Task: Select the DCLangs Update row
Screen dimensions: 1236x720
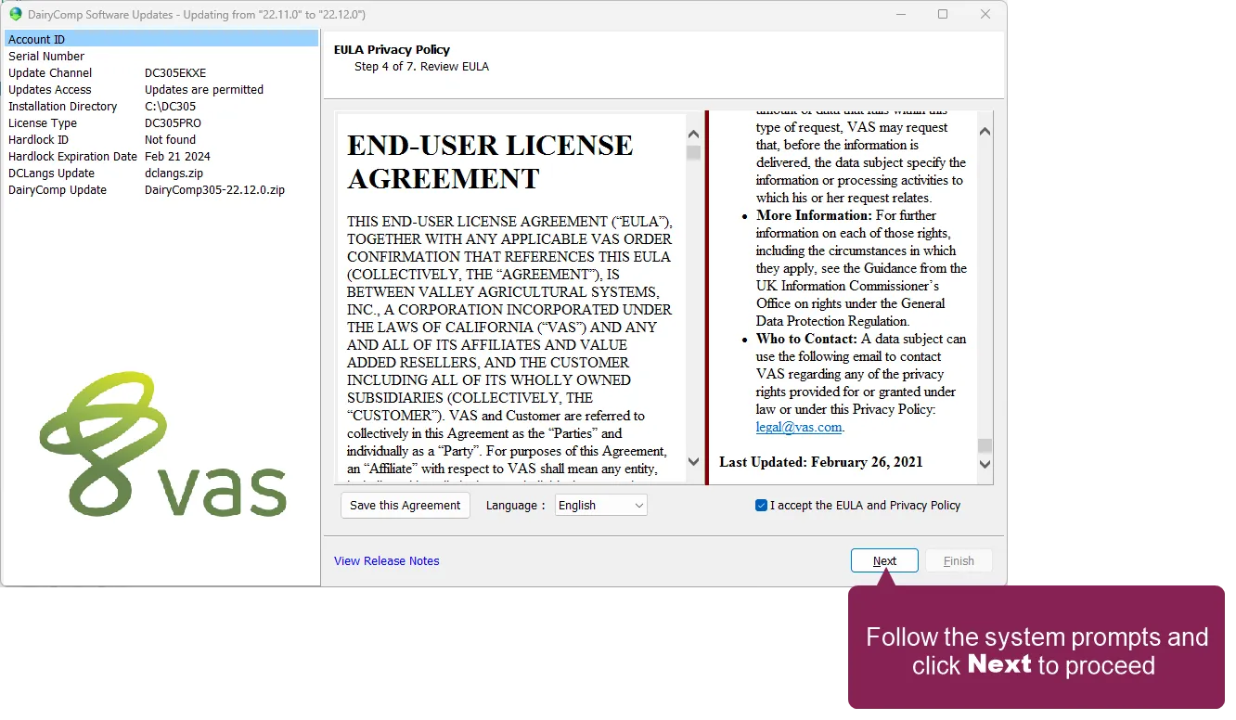Action: [x=161, y=174]
